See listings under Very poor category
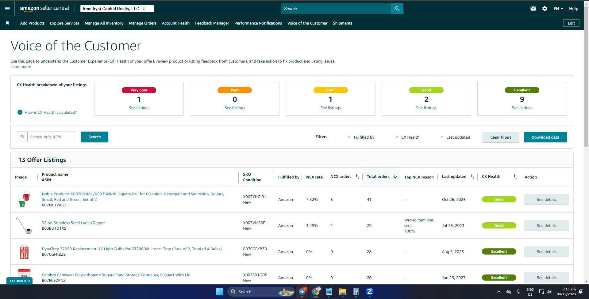 tap(139, 108)
